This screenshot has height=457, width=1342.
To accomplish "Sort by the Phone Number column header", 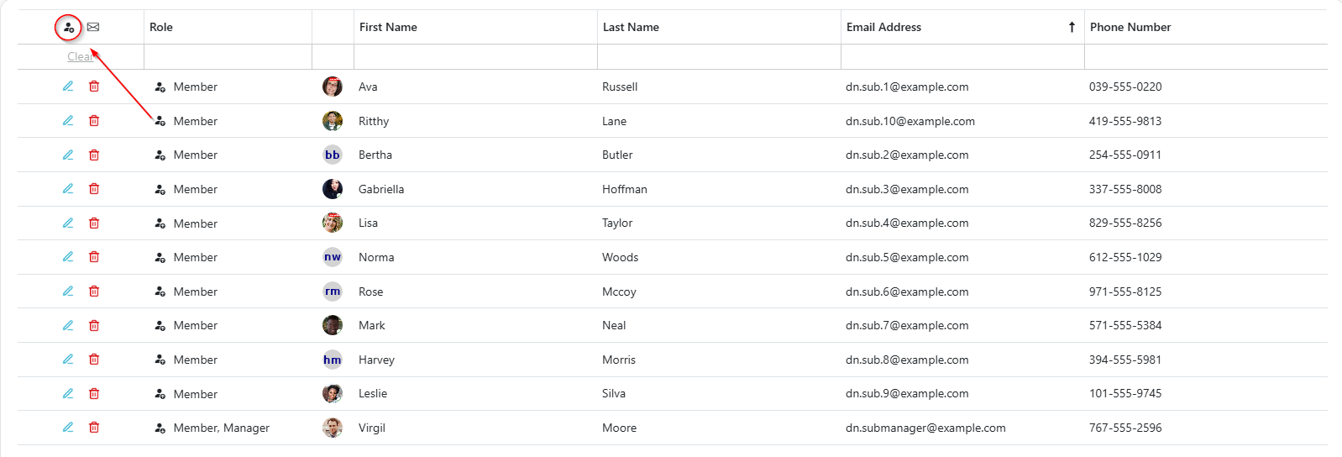I will pos(1130,27).
